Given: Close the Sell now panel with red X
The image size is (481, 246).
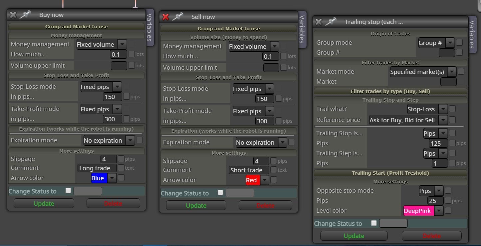Looking at the screenshot, I should point(165,17).
